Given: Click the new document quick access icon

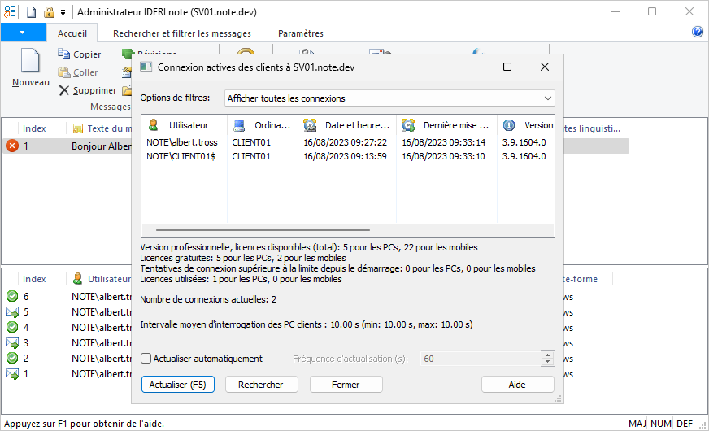Looking at the screenshot, I should click(x=31, y=11).
